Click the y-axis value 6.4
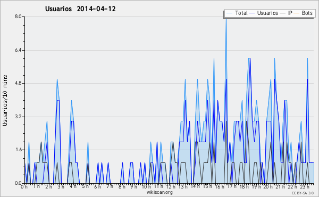 (18, 50)
